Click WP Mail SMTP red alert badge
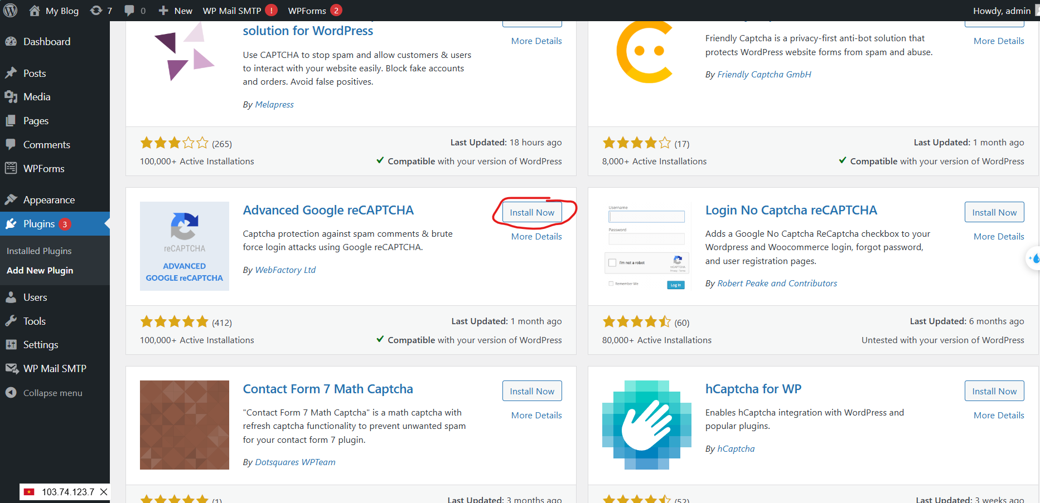Screen dimensions: 1040x503 tap(272, 11)
